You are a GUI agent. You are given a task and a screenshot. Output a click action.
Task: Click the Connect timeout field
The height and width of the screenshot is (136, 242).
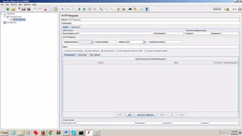pyautogui.click(x=202, y=33)
